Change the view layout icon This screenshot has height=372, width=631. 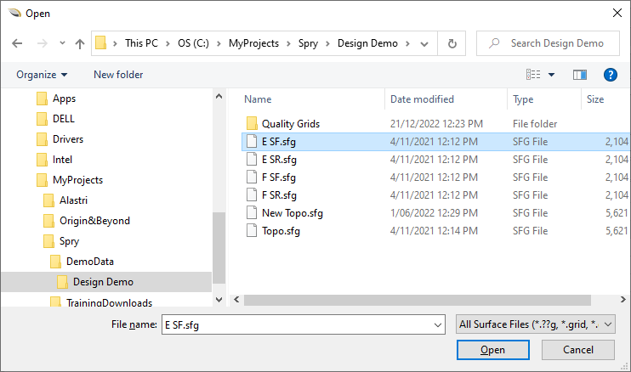(533, 75)
